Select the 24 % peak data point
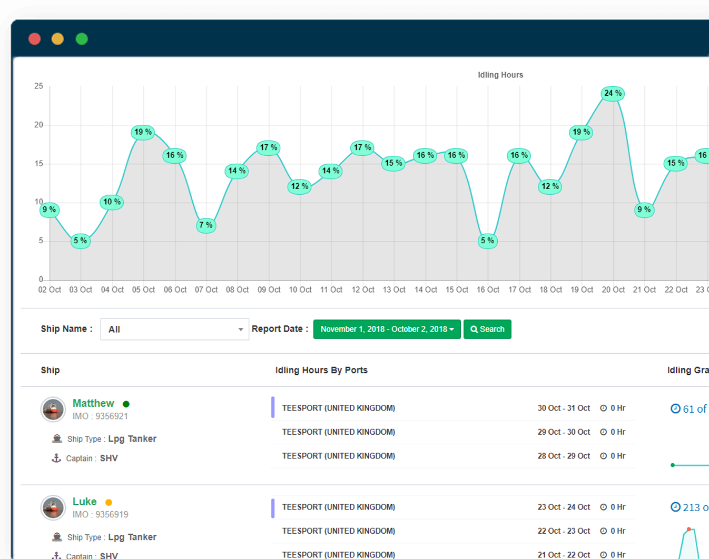Image resolution: width=709 pixels, height=559 pixels. tap(613, 93)
